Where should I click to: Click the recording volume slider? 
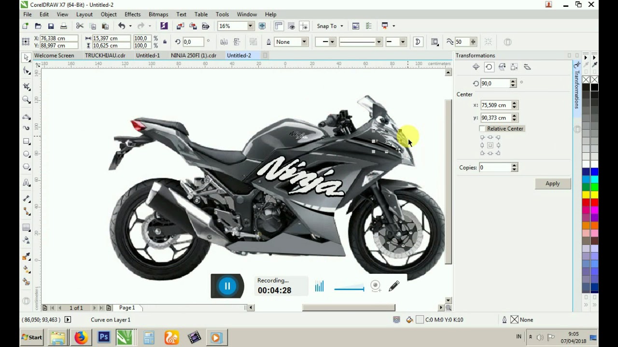click(349, 289)
